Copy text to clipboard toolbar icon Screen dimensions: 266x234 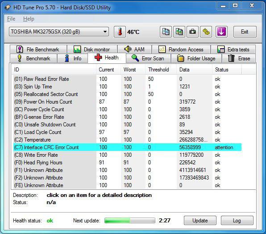(x=166, y=32)
